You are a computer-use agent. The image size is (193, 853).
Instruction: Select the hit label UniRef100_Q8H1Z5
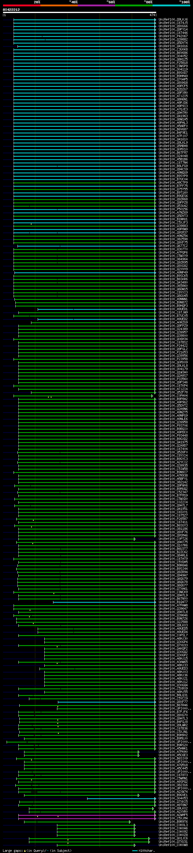pyautogui.click(x=173, y=59)
